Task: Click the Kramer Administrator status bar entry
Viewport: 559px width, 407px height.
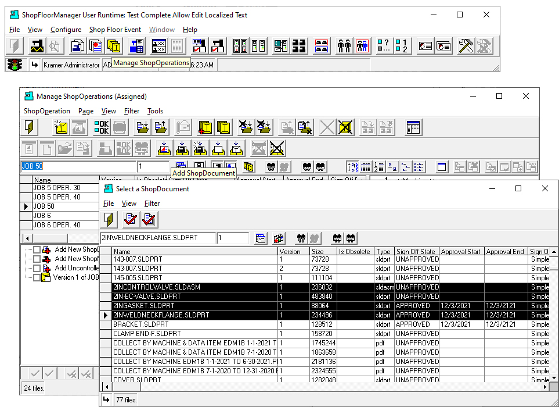Action: [71, 65]
